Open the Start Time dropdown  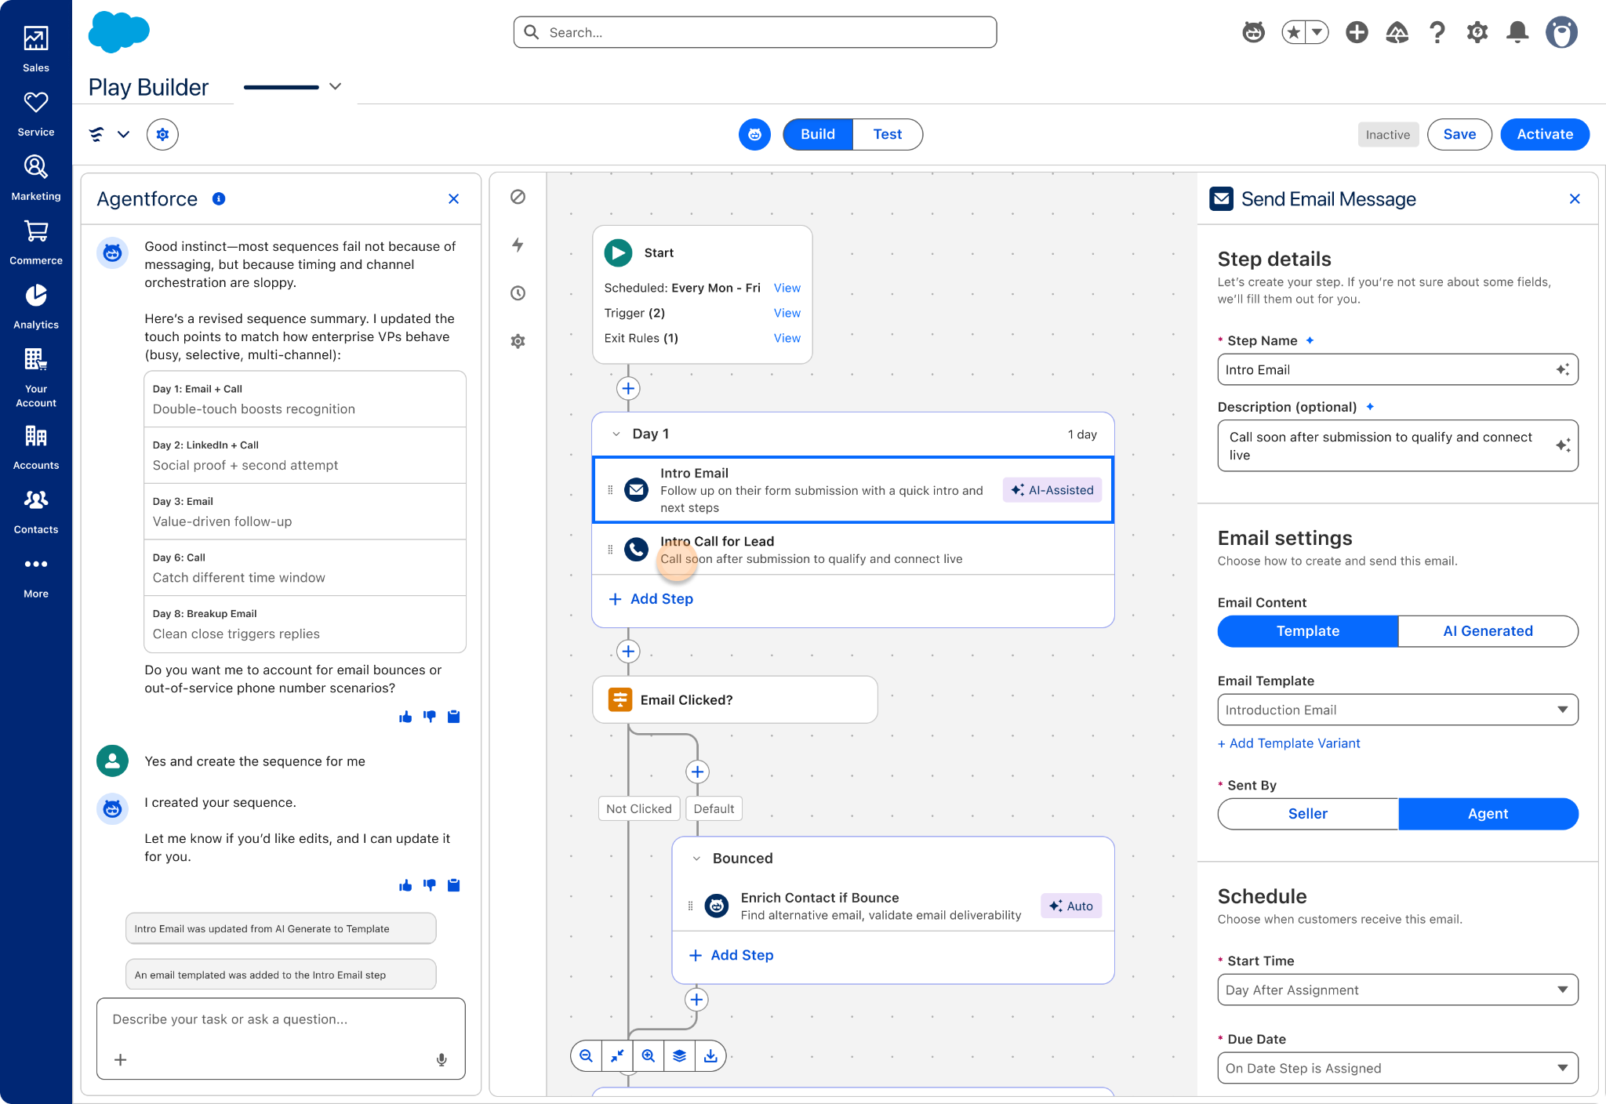pos(1397,990)
